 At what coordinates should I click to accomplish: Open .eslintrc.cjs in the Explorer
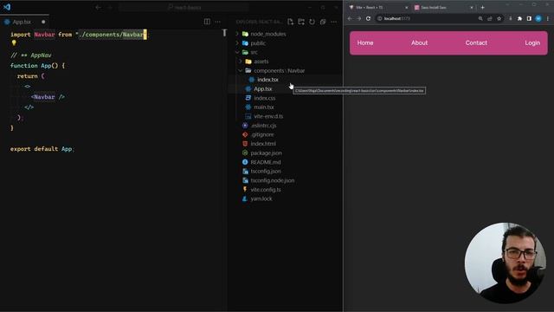click(x=263, y=126)
